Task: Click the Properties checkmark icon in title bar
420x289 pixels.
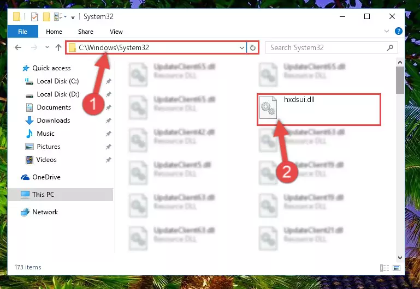Action: [x=34, y=17]
